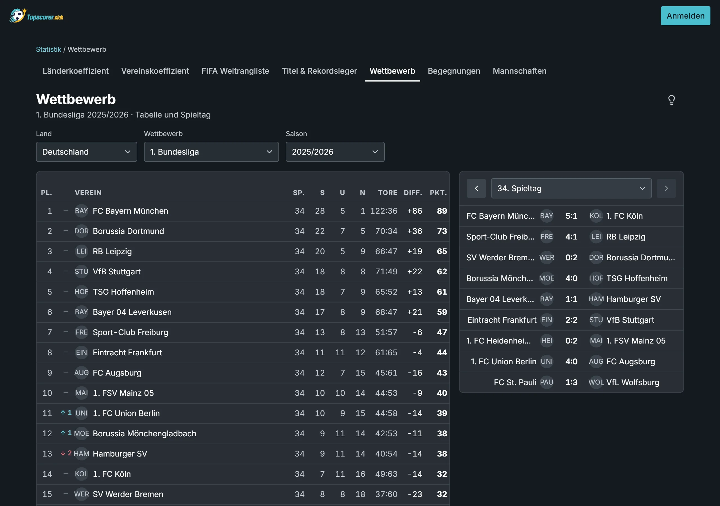Open the Saison dropdown showing 2025/2026

pos(335,152)
